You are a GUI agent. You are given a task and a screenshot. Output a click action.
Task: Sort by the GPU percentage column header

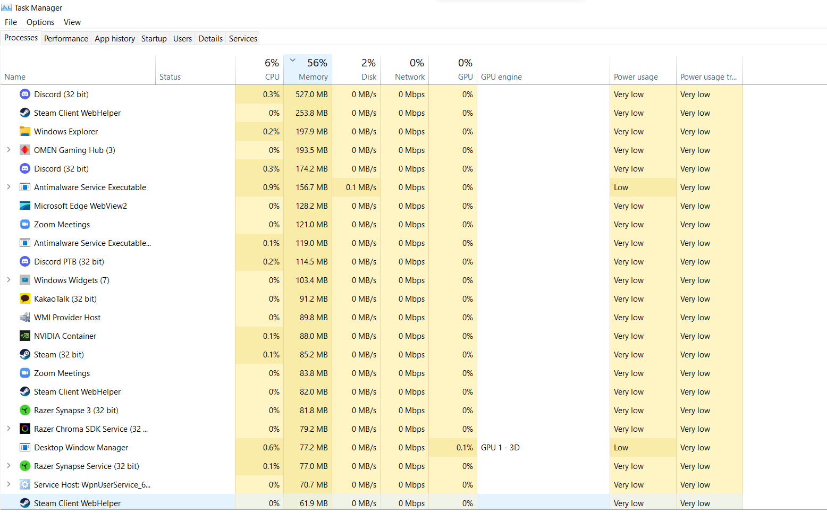pos(453,70)
